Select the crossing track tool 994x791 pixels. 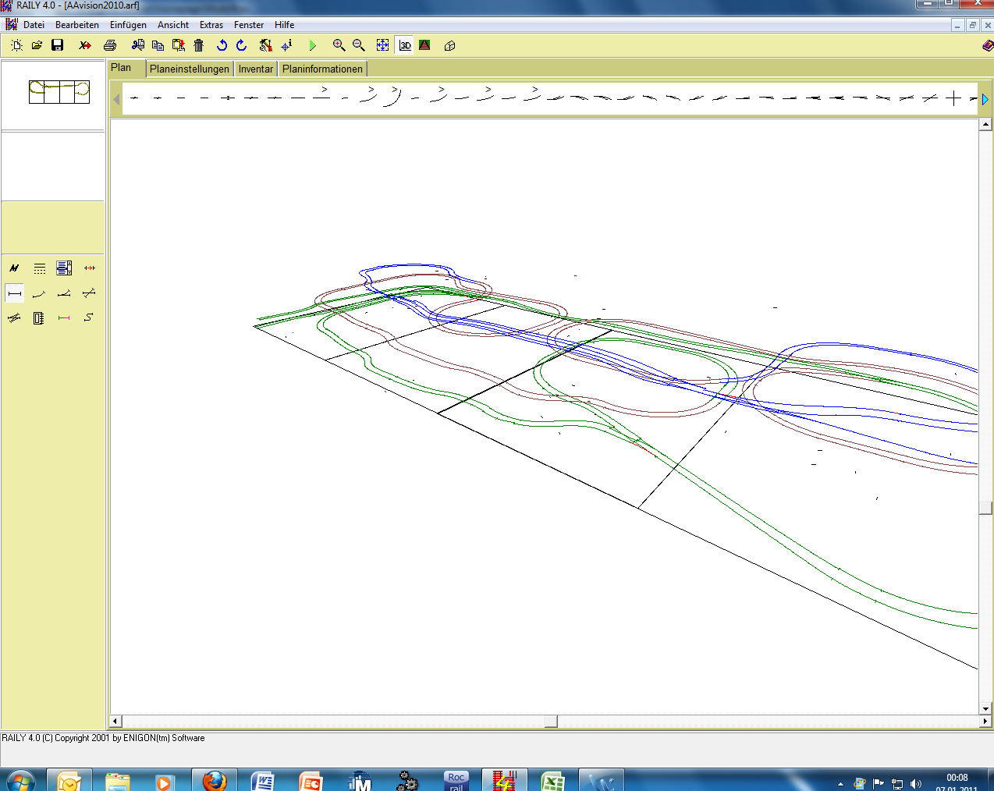89,293
